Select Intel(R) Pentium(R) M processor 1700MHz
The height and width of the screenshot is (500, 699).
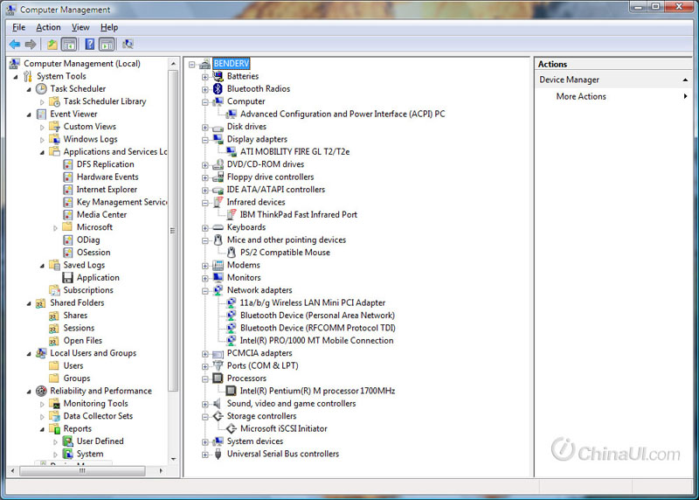(317, 391)
